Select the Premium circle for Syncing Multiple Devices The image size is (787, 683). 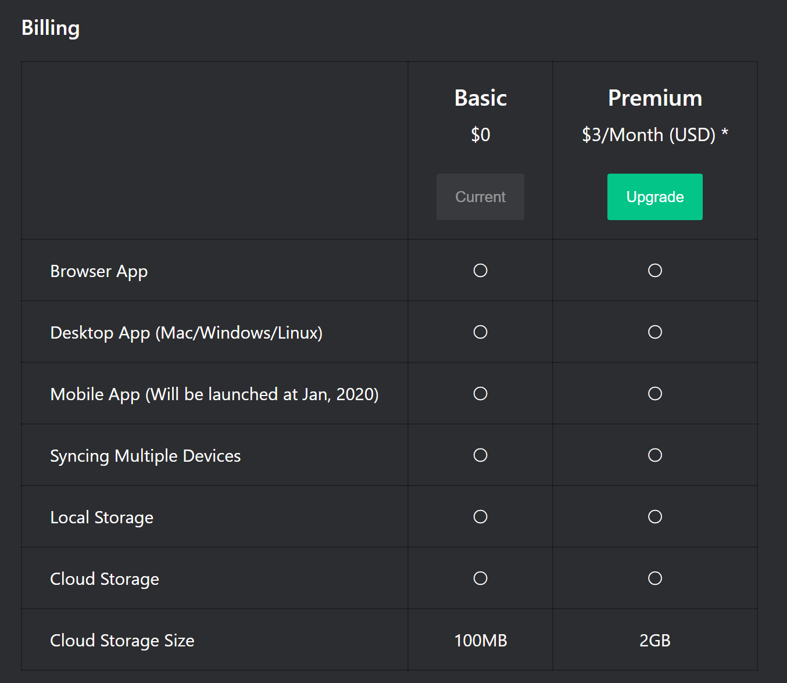click(x=655, y=455)
